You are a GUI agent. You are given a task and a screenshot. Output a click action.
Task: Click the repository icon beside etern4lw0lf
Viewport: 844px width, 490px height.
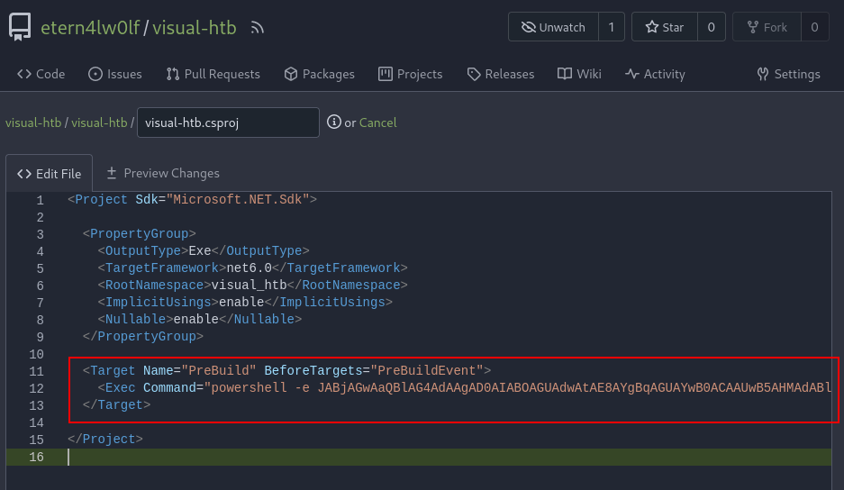pyautogui.click(x=20, y=27)
